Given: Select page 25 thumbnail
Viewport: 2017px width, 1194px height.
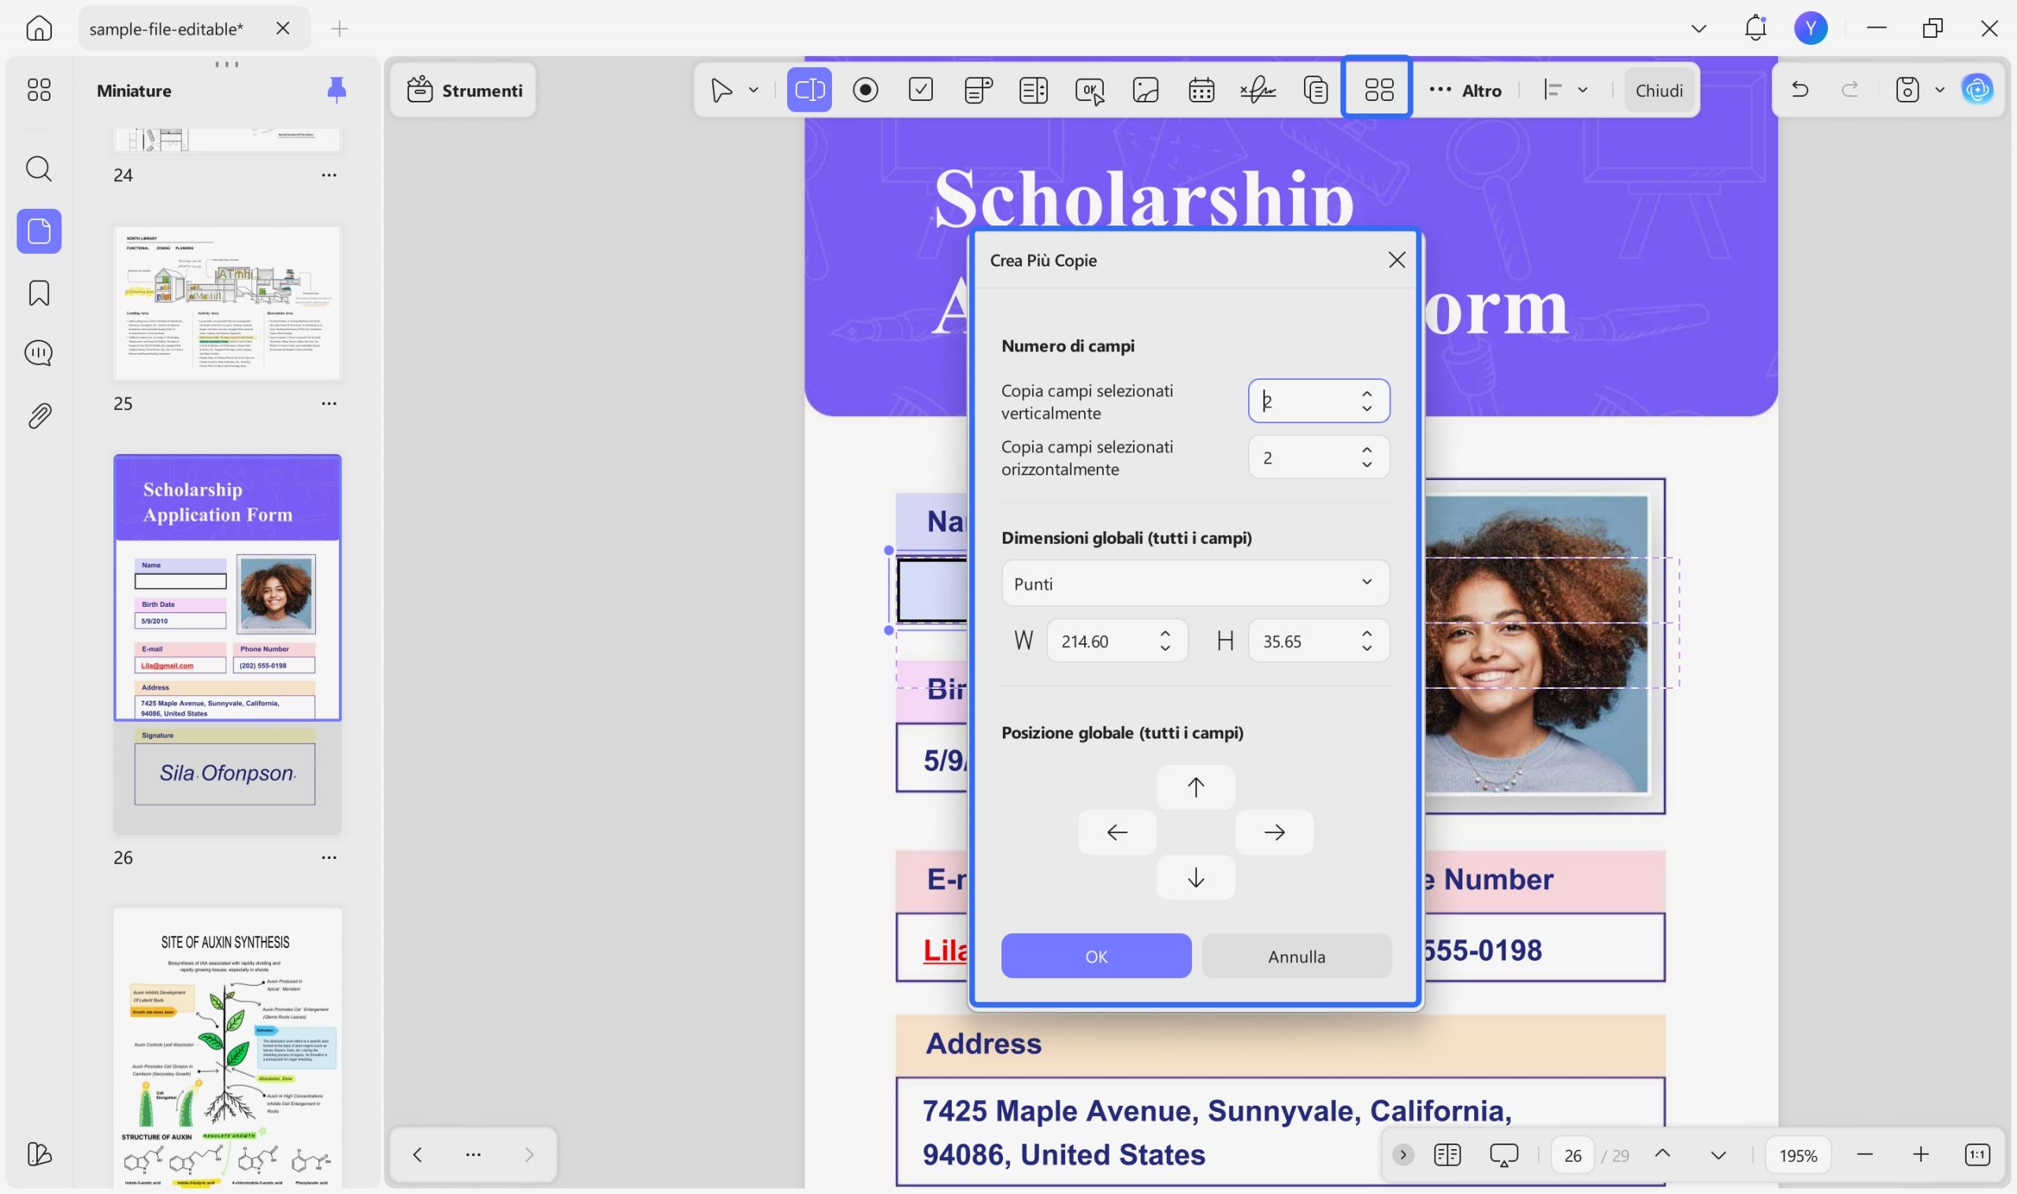Looking at the screenshot, I should click(x=228, y=303).
